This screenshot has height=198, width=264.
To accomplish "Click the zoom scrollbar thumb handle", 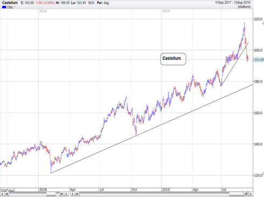I will tap(51, 194).
